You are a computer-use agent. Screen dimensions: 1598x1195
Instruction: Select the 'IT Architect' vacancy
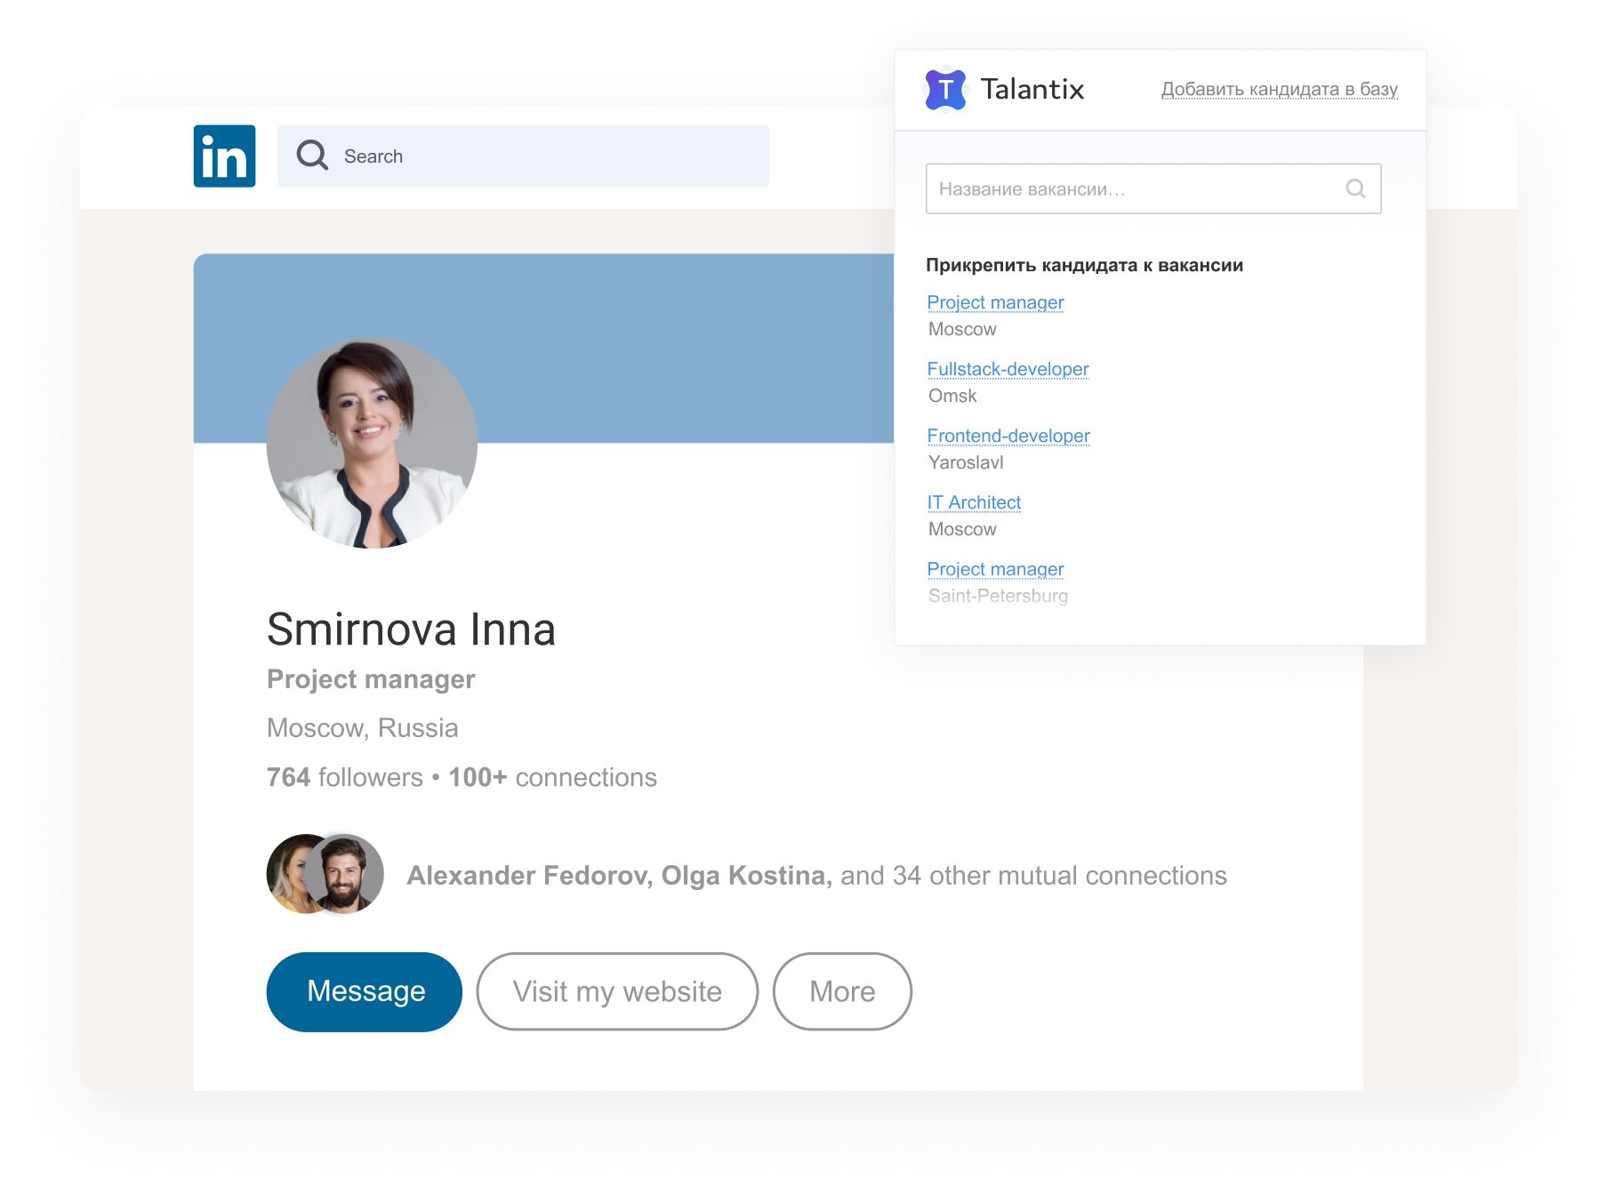(974, 502)
